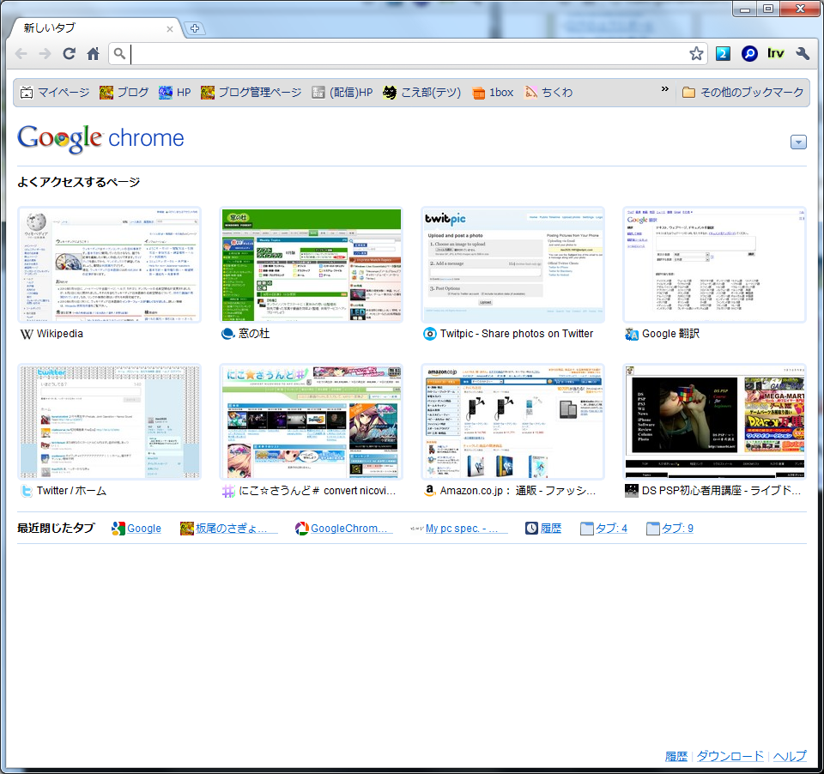Open the Google 翻訳 thumbnail
This screenshot has height=774, width=824.
tap(715, 265)
